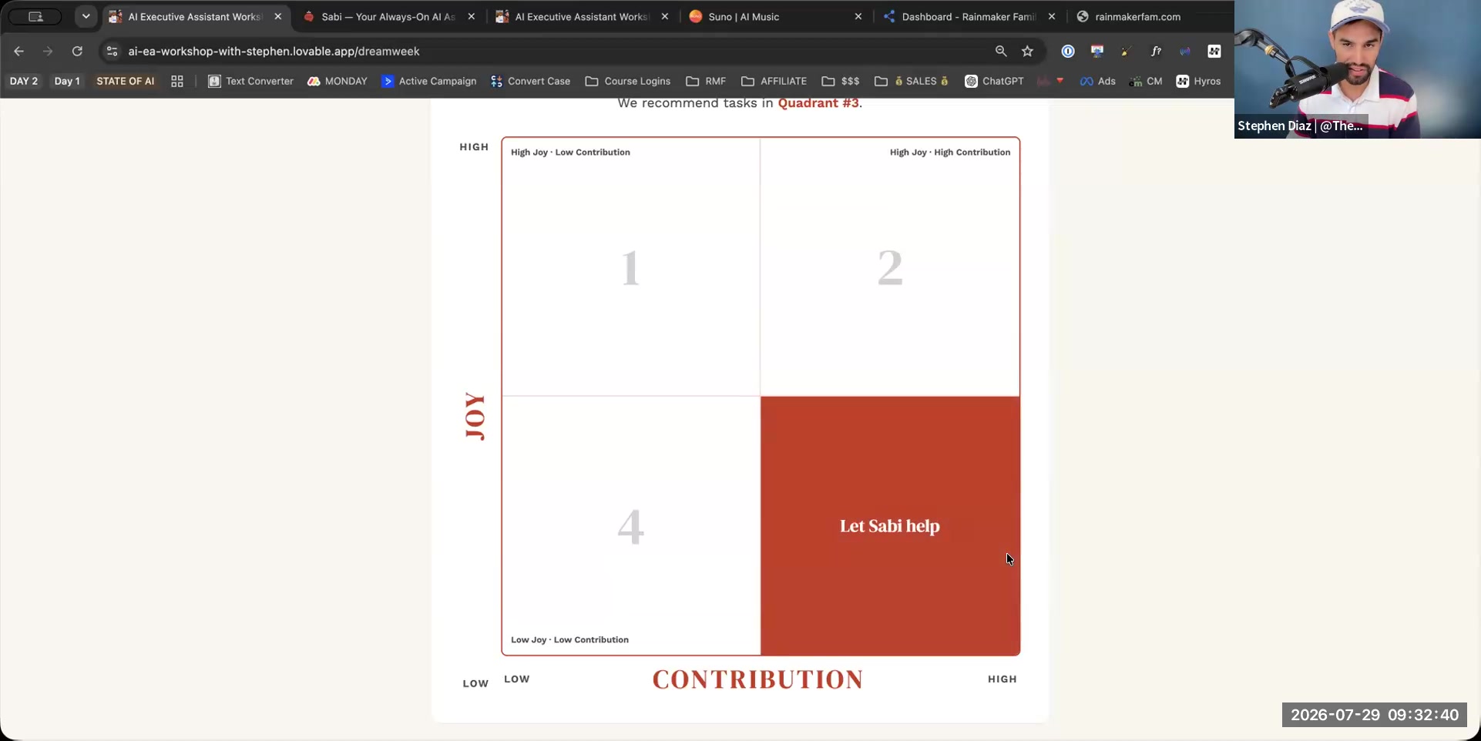Viewport: 1481px width, 741px height.
Task: Expand the RMF bookmark folder
Action: tap(707, 82)
